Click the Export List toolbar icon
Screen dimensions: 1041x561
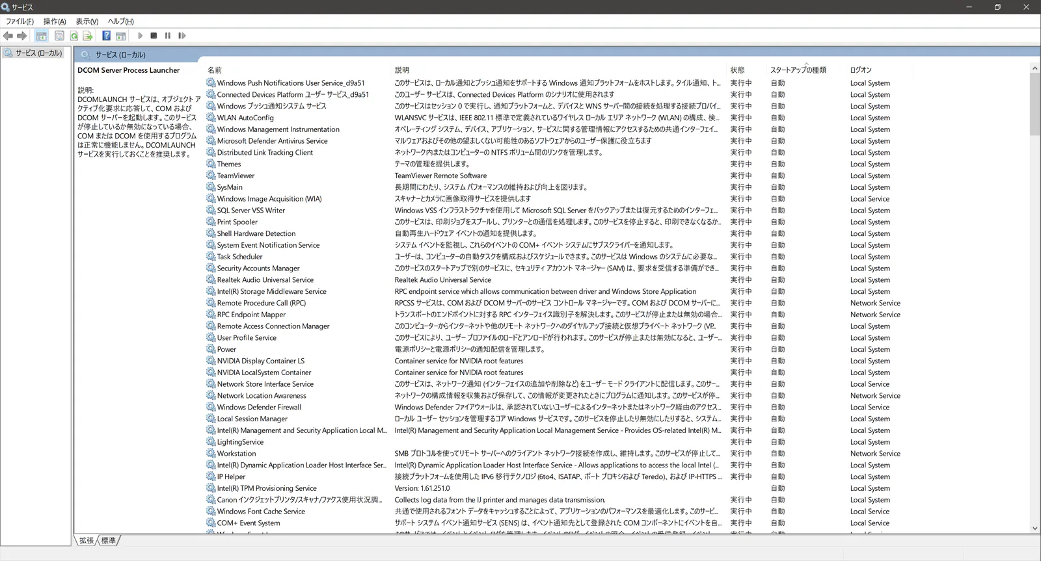[x=88, y=36]
